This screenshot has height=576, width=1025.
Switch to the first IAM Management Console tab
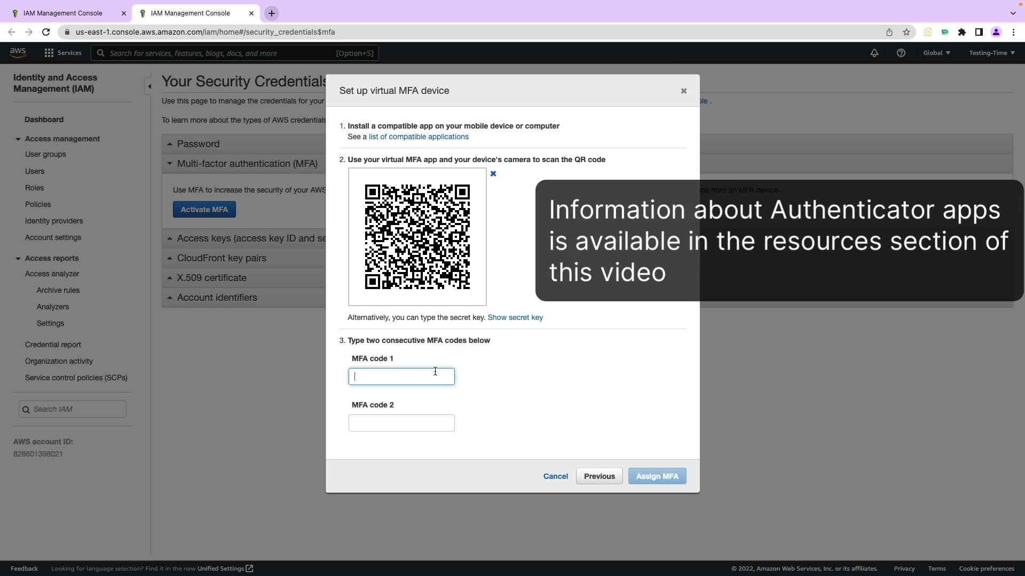(63, 13)
